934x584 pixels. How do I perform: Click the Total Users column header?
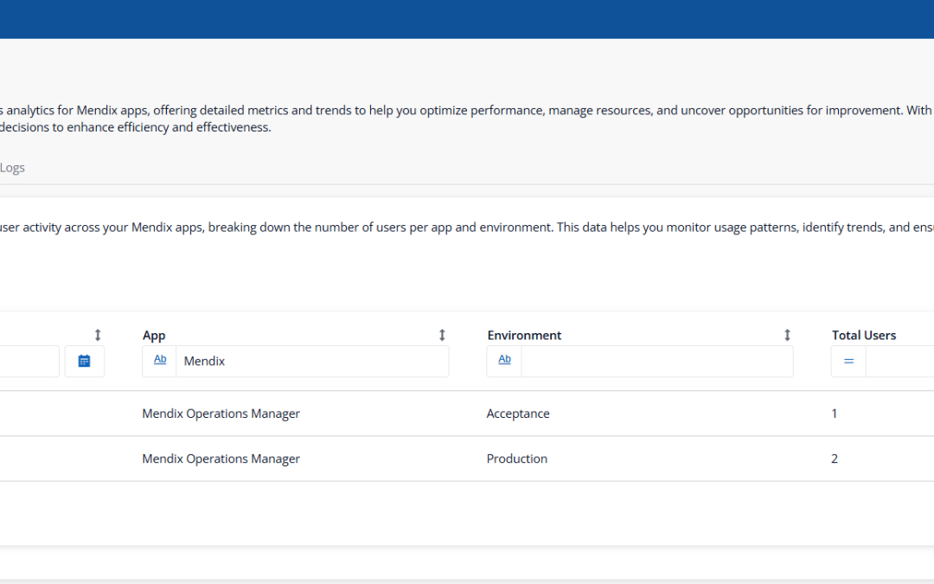(x=863, y=336)
